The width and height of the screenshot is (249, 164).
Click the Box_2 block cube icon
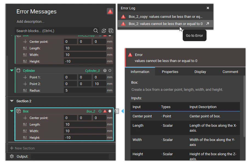(x=19, y=111)
